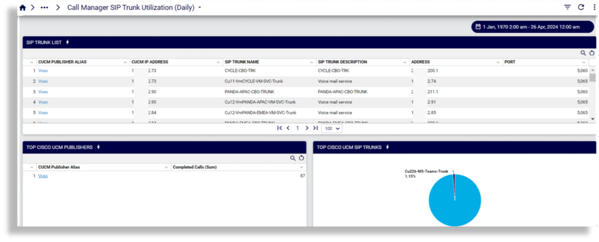Click the lightning icon on SIP TRUNK LIST header
Image resolution: width=599 pixels, height=242 pixels.
[67, 42]
